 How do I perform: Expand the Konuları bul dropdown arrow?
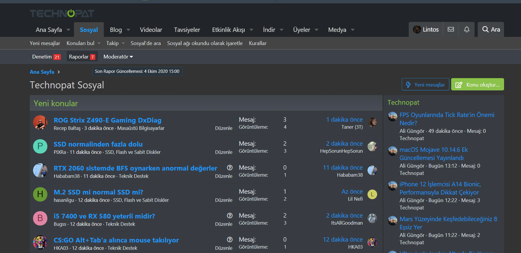pos(99,43)
